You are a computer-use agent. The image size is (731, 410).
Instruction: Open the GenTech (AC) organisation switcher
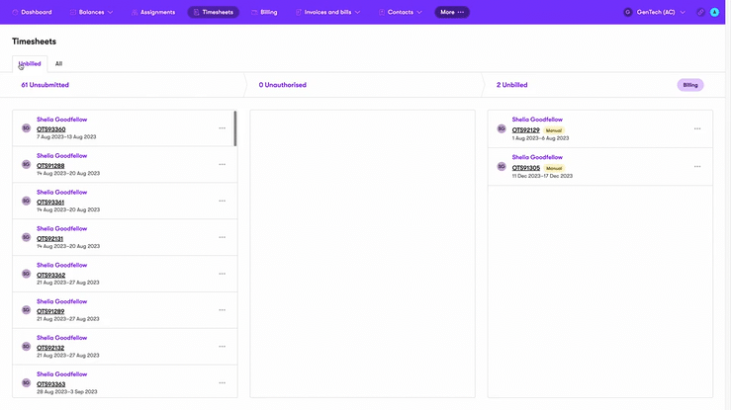tap(655, 12)
